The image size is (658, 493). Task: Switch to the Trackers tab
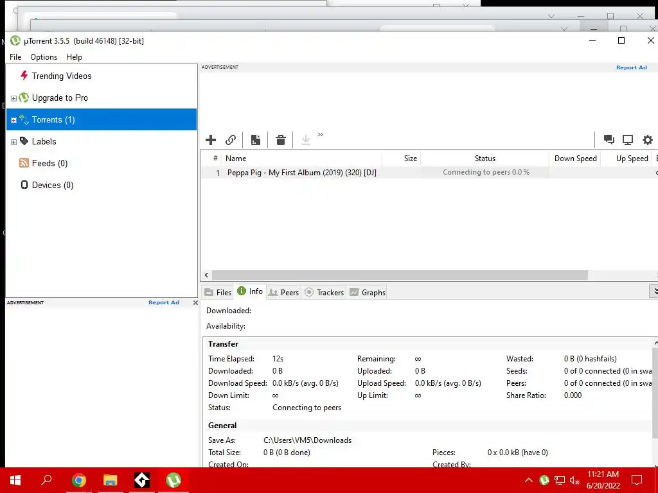coord(324,293)
